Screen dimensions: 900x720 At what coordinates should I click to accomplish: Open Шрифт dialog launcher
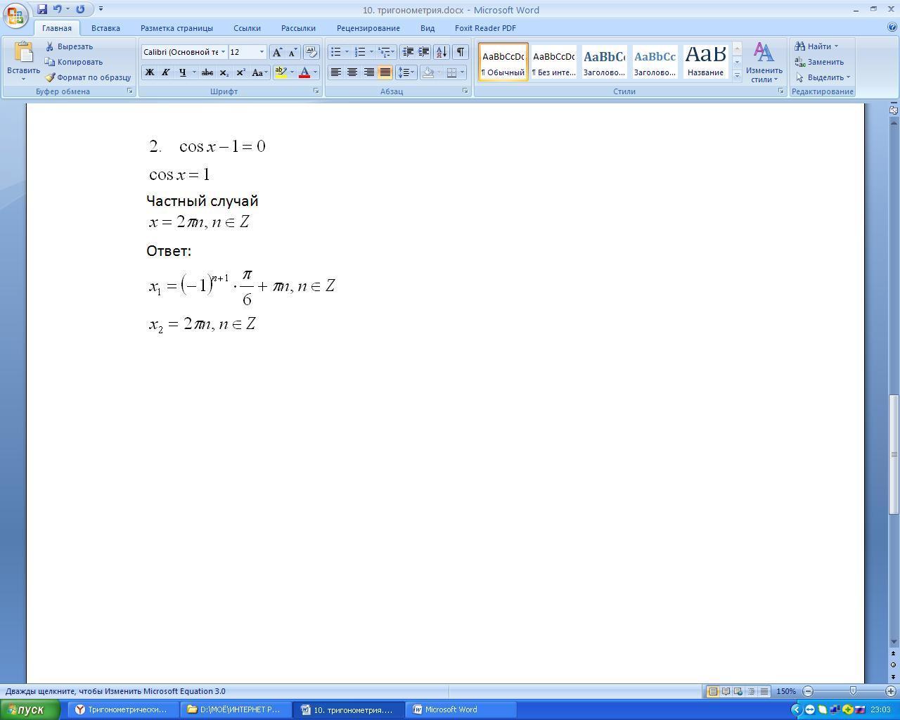(316, 91)
